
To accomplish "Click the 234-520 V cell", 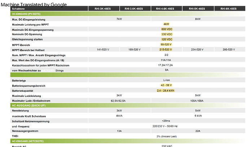I will [197, 49].
